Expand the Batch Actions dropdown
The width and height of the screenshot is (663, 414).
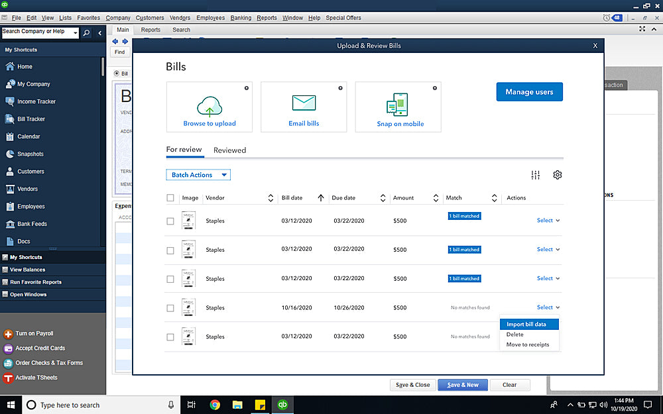[x=198, y=175]
